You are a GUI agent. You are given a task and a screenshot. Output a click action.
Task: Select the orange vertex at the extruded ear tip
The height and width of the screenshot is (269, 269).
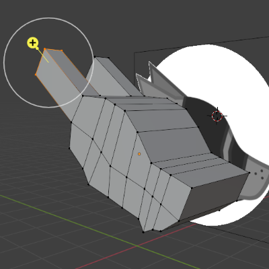45,48
